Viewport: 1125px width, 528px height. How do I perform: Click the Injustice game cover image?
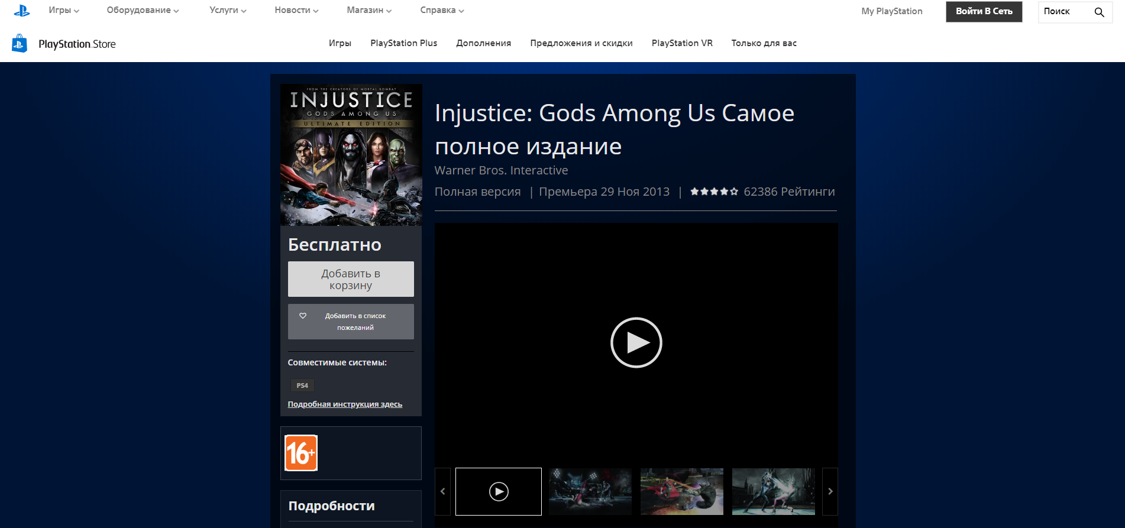click(351, 155)
